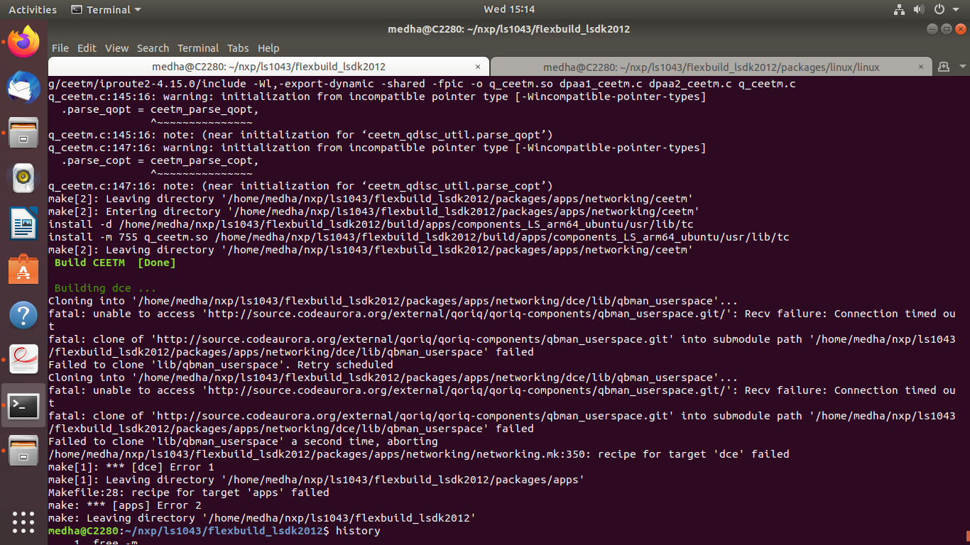Screen dimensions: 970x545
Task: Close the flexbuild_lsdk2012 terminal tab
Action: click(x=478, y=66)
